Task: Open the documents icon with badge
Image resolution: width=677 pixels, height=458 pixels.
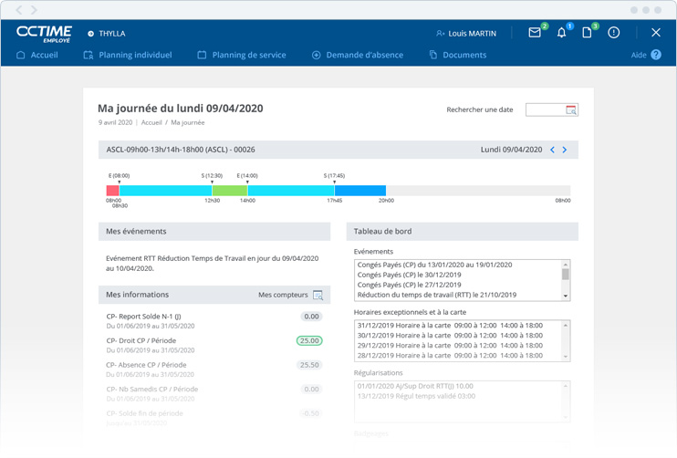Action: (587, 33)
